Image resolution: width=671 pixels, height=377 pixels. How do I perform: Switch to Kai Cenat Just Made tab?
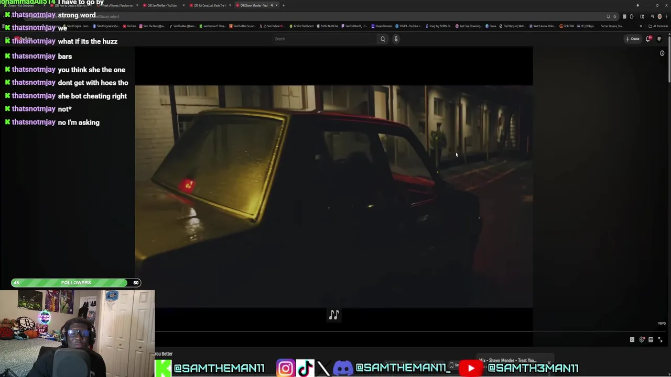coord(210,5)
